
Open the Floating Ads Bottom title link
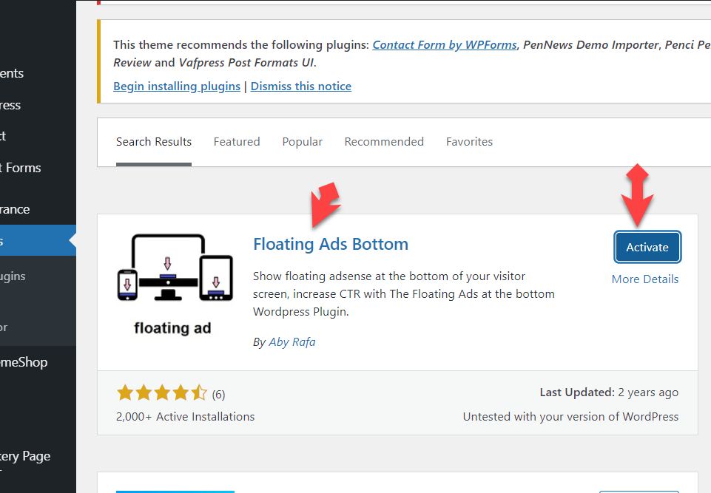point(330,245)
